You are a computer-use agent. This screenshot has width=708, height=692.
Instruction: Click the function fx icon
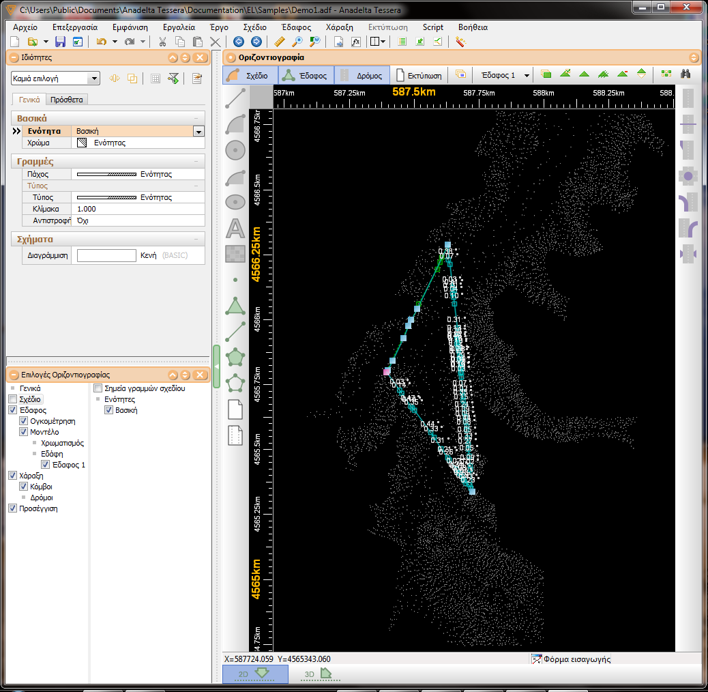(356, 42)
